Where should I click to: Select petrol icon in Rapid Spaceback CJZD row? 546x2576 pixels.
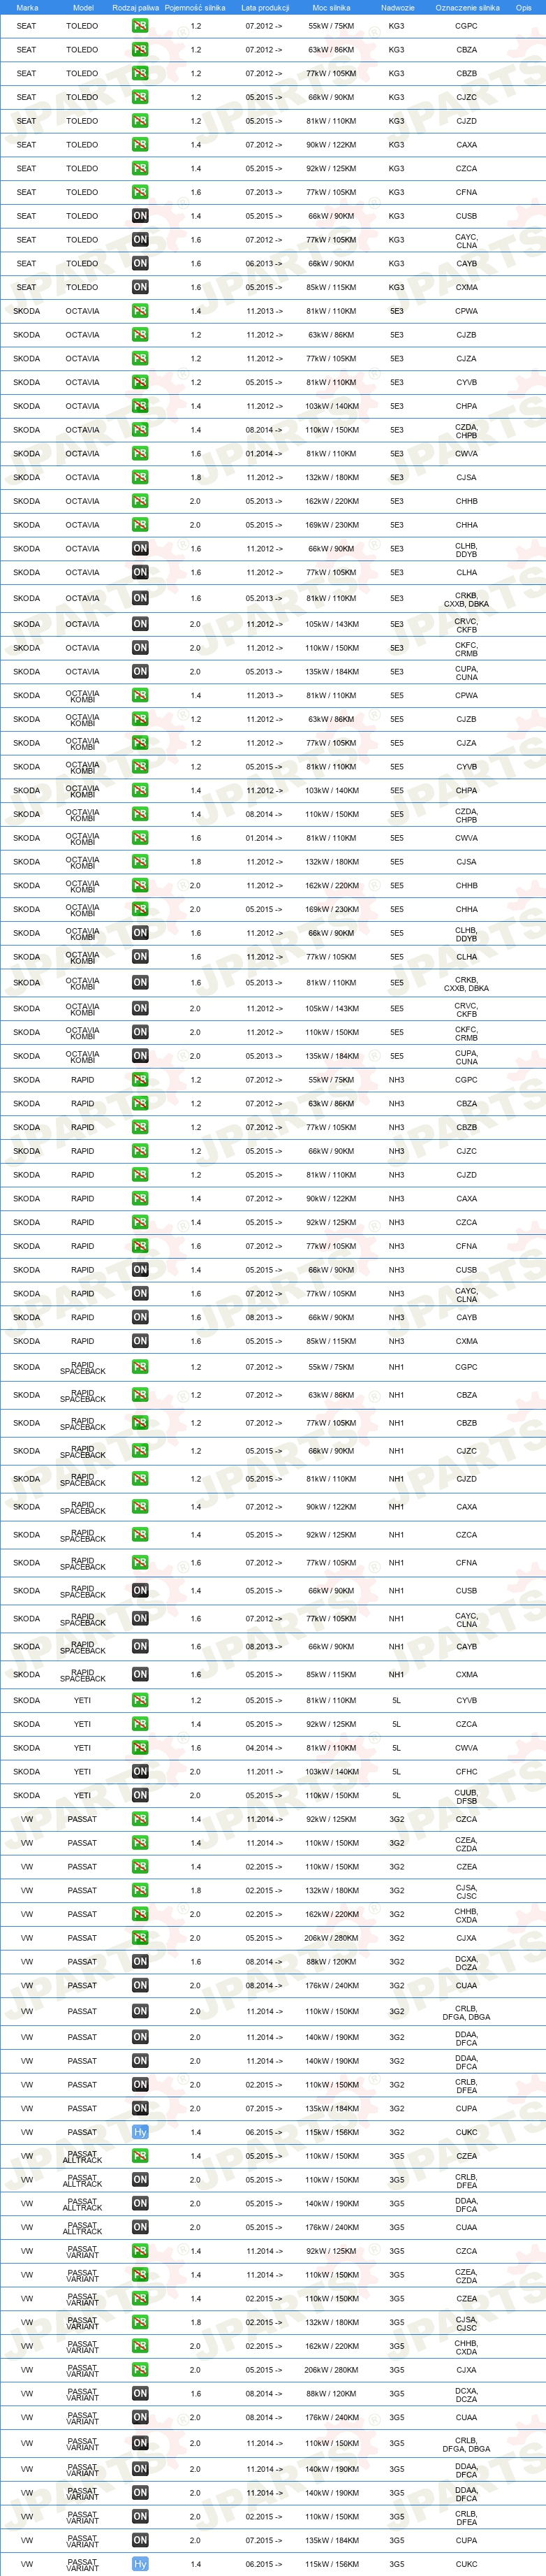pos(140,1479)
